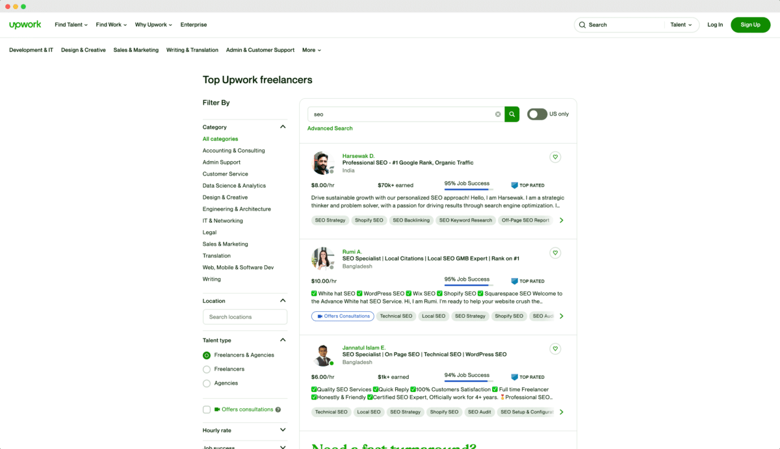Click the SEO Backlinking skill tag
Screen dimensions: 780x449
coord(411,220)
